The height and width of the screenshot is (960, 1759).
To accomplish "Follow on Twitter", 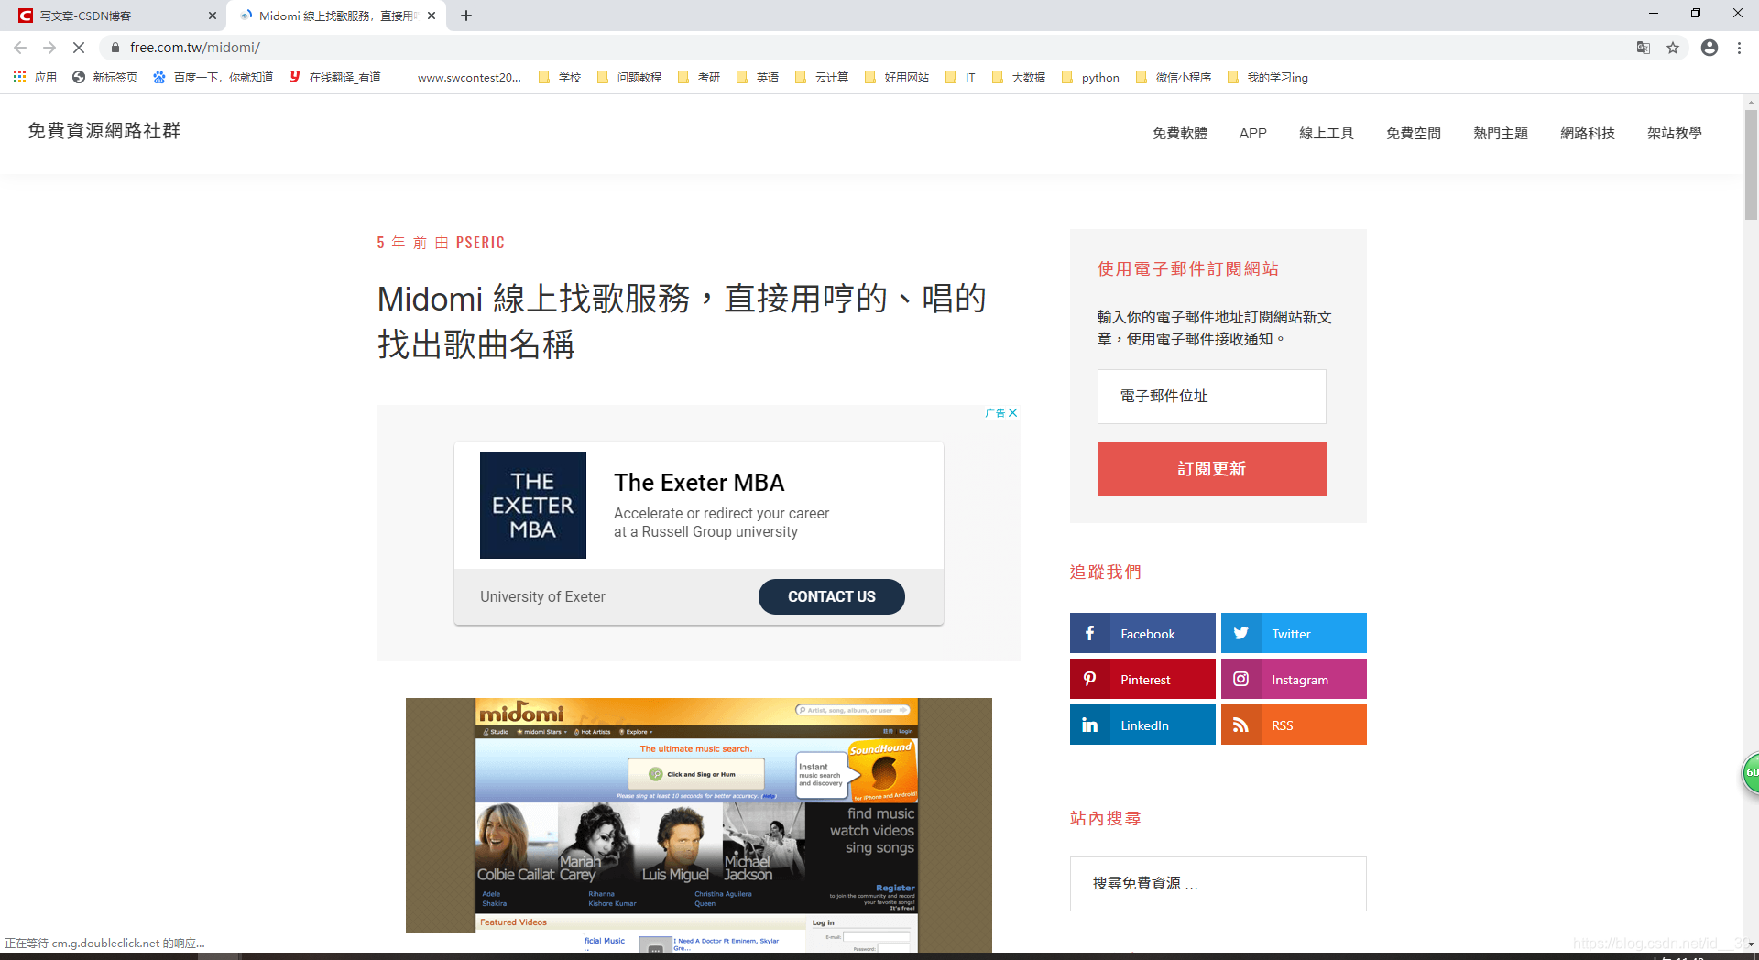I will [1294, 634].
